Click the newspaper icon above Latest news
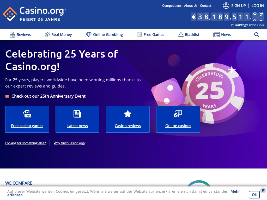 77,114
